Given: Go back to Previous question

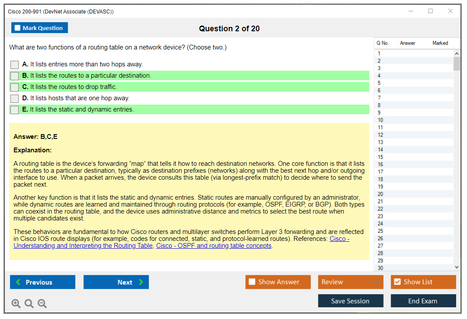Looking at the screenshot, I should 43,282.
